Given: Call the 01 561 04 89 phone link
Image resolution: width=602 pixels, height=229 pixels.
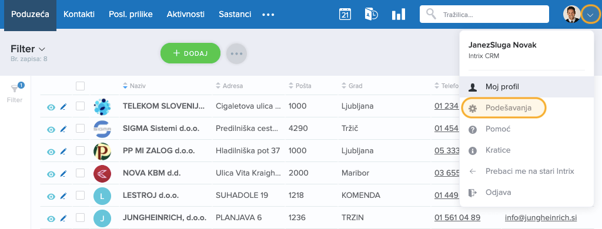Looking at the screenshot, I should click(x=457, y=217).
